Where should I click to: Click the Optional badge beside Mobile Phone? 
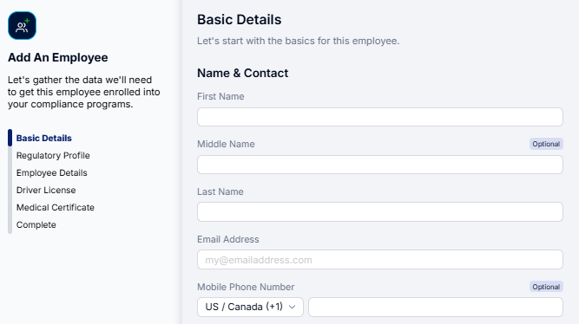[x=546, y=287]
